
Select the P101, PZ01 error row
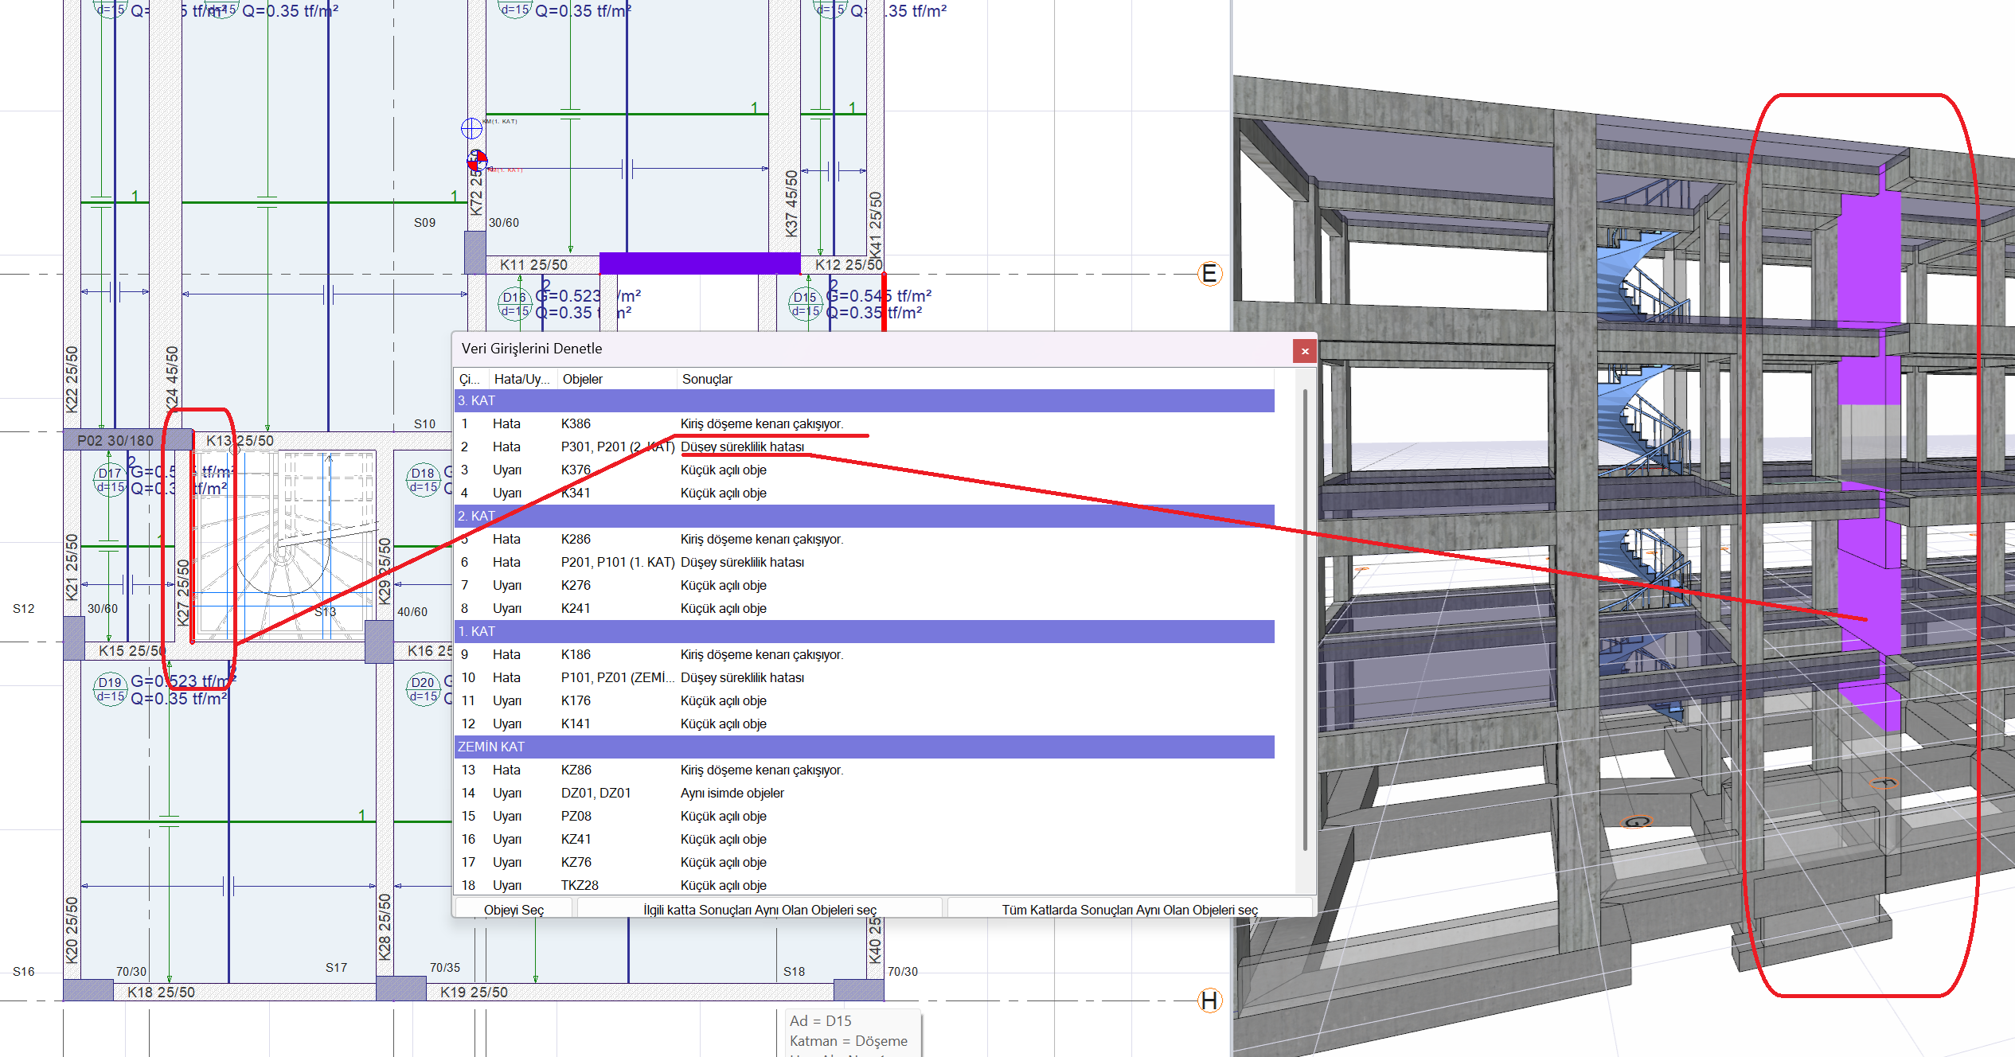click(x=865, y=677)
